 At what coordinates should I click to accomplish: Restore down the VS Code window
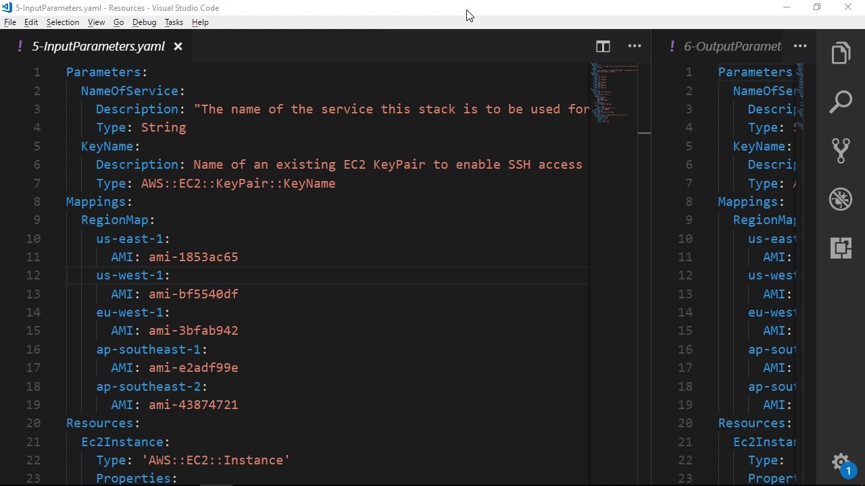click(x=817, y=7)
